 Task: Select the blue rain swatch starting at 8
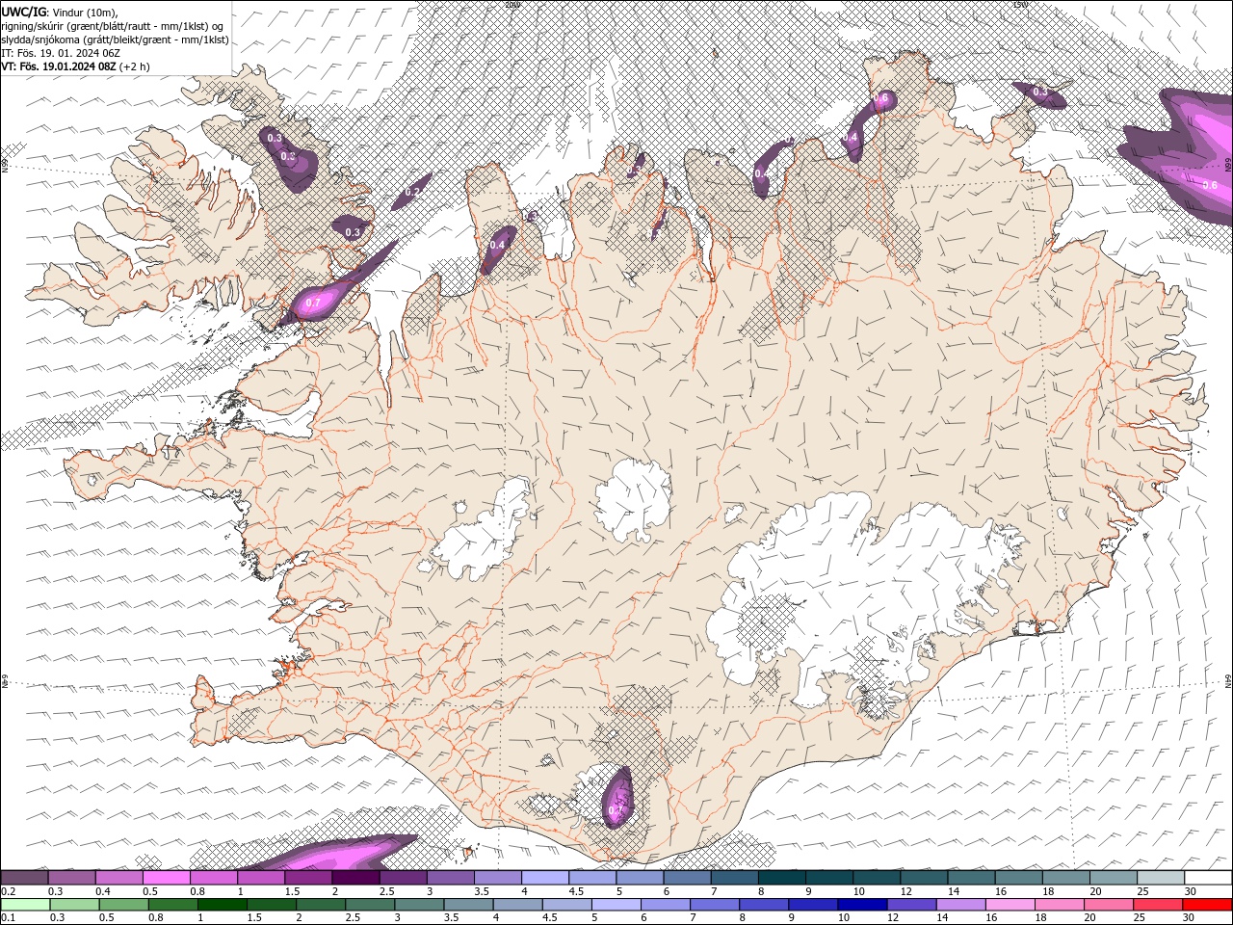point(763,905)
